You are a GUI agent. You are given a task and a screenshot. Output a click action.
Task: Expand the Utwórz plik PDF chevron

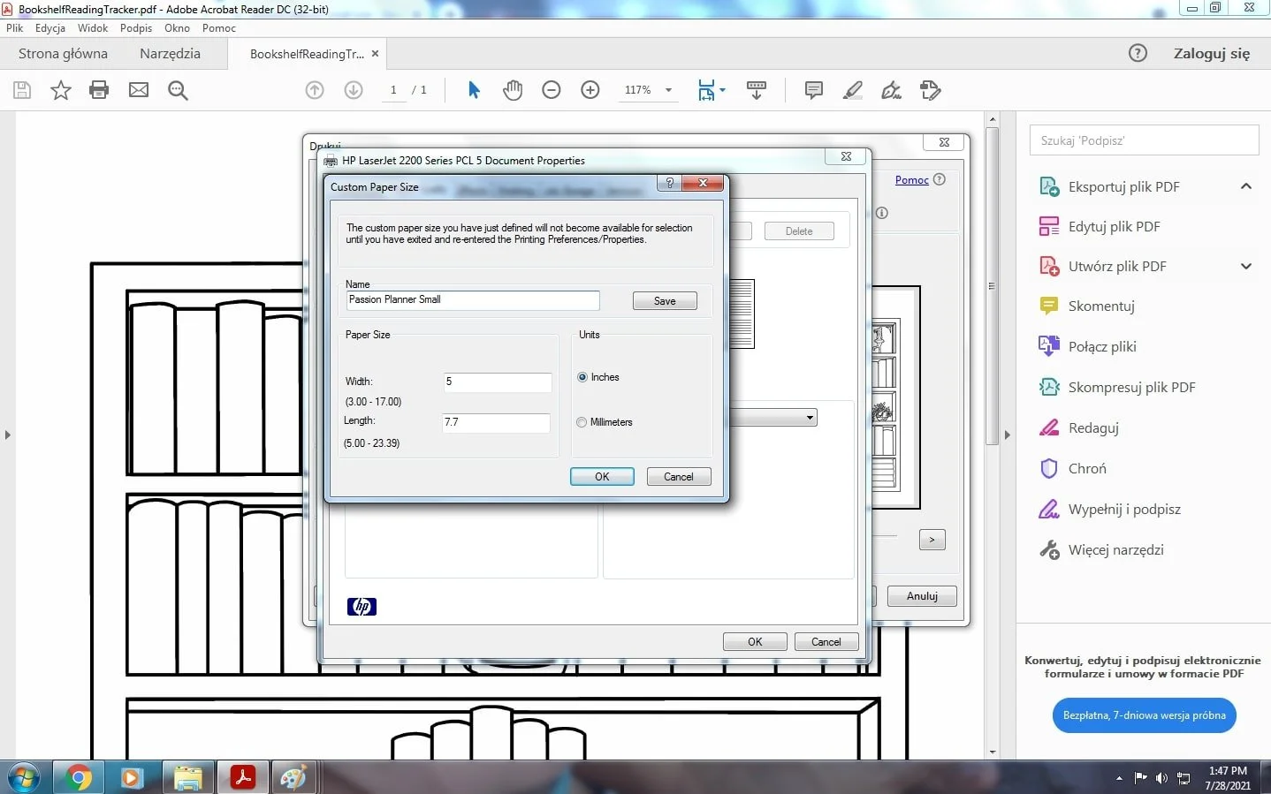tap(1246, 265)
